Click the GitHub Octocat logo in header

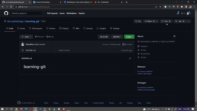pyautogui.click(x=6, y=13)
